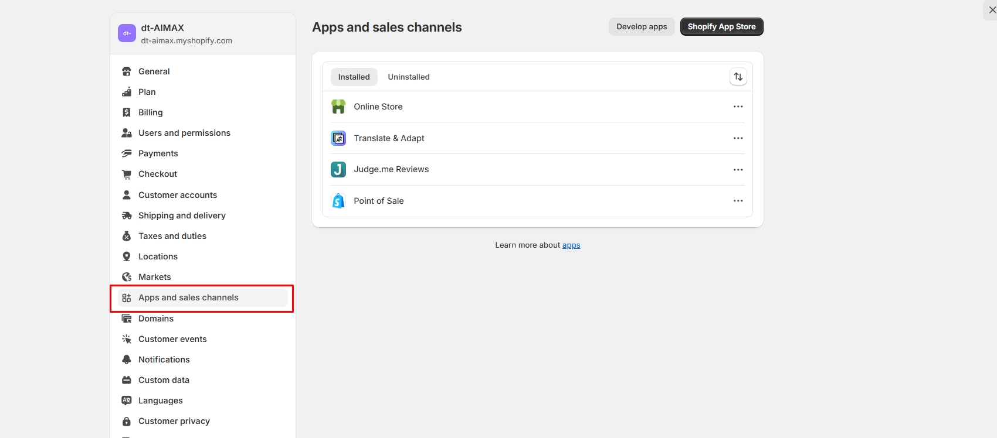Switch to the Uninstalled tab

(x=408, y=77)
